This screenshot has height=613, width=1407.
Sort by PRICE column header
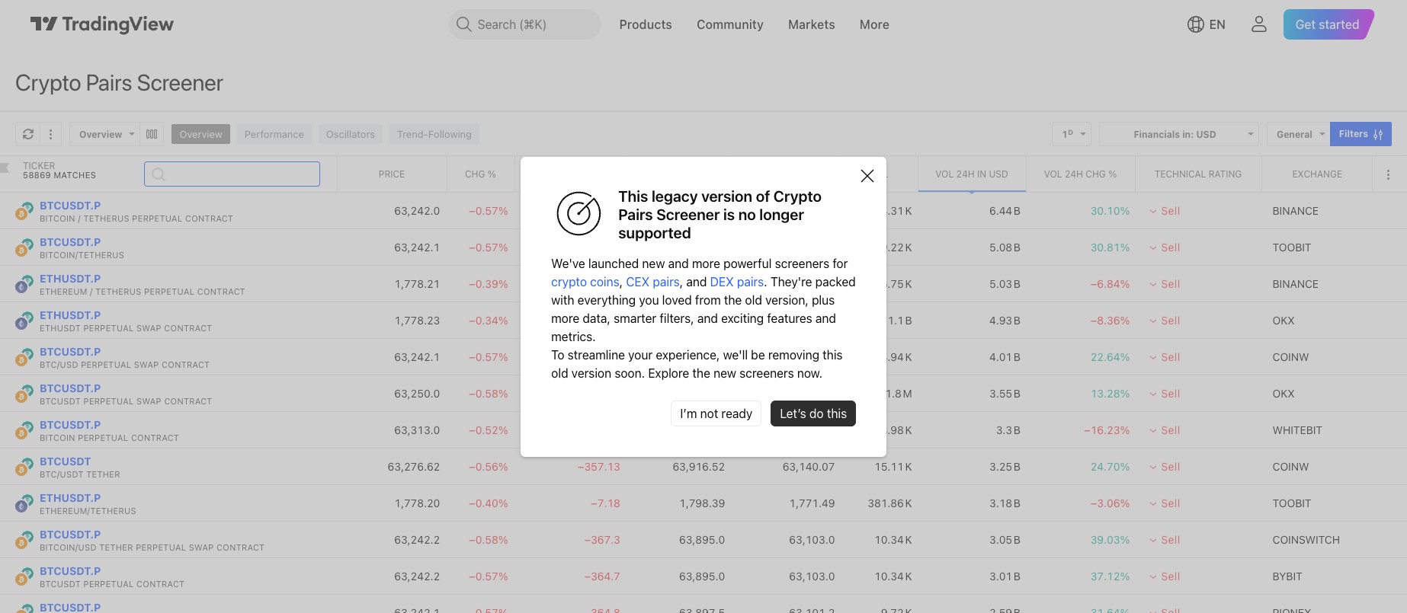tap(392, 174)
